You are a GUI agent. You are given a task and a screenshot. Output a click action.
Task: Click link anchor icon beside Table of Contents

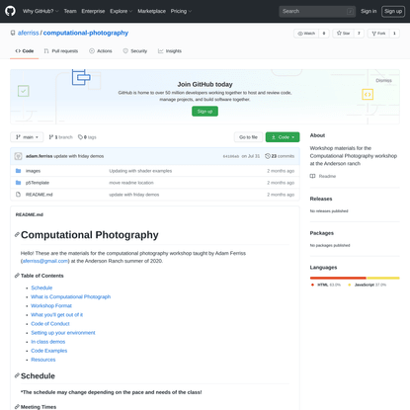click(x=17, y=276)
